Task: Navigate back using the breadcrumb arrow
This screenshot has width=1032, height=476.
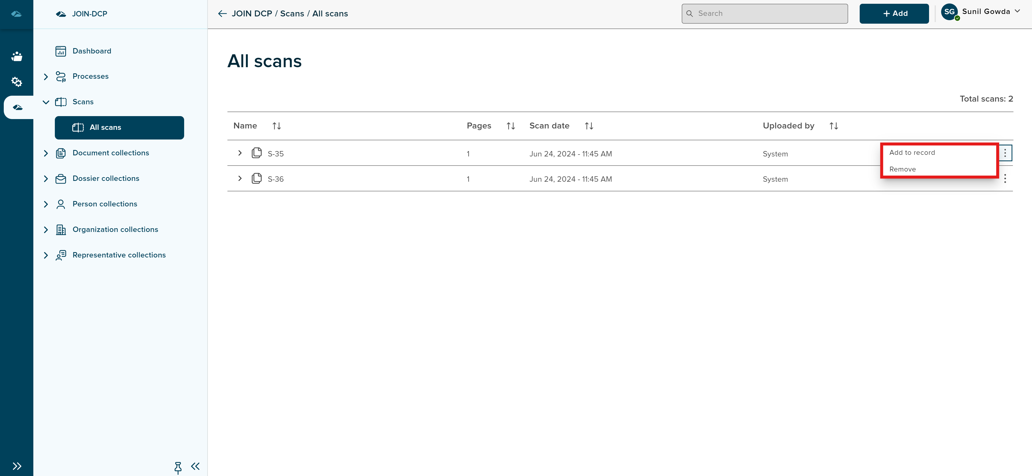Action: 222,13
